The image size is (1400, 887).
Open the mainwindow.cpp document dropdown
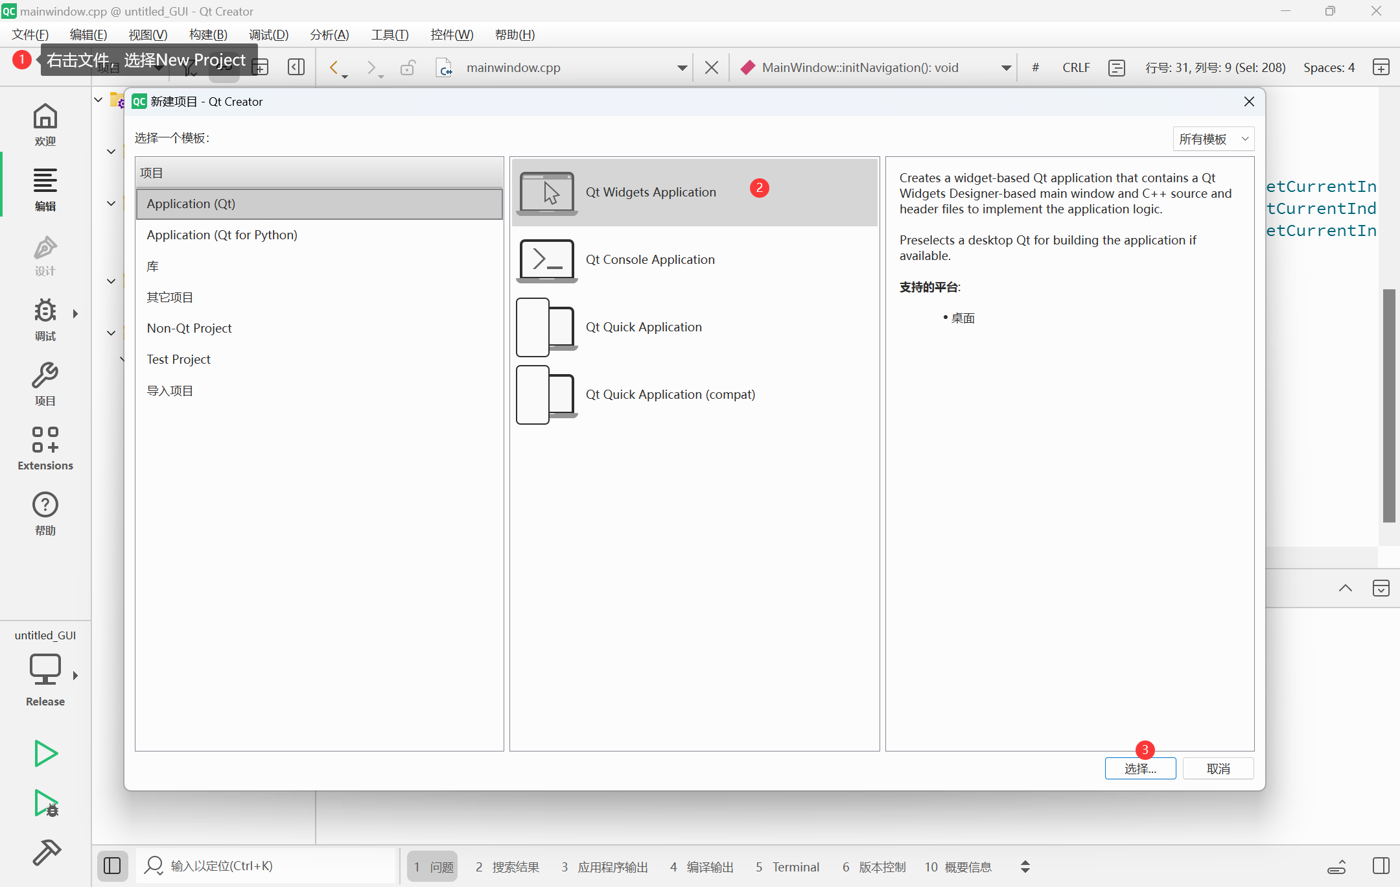point(682,67)
